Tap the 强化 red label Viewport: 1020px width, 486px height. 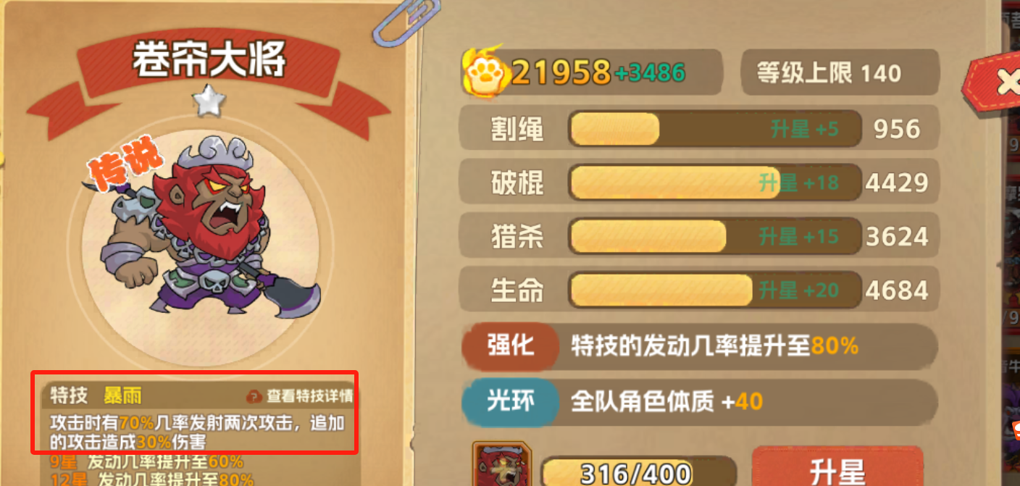510,345
